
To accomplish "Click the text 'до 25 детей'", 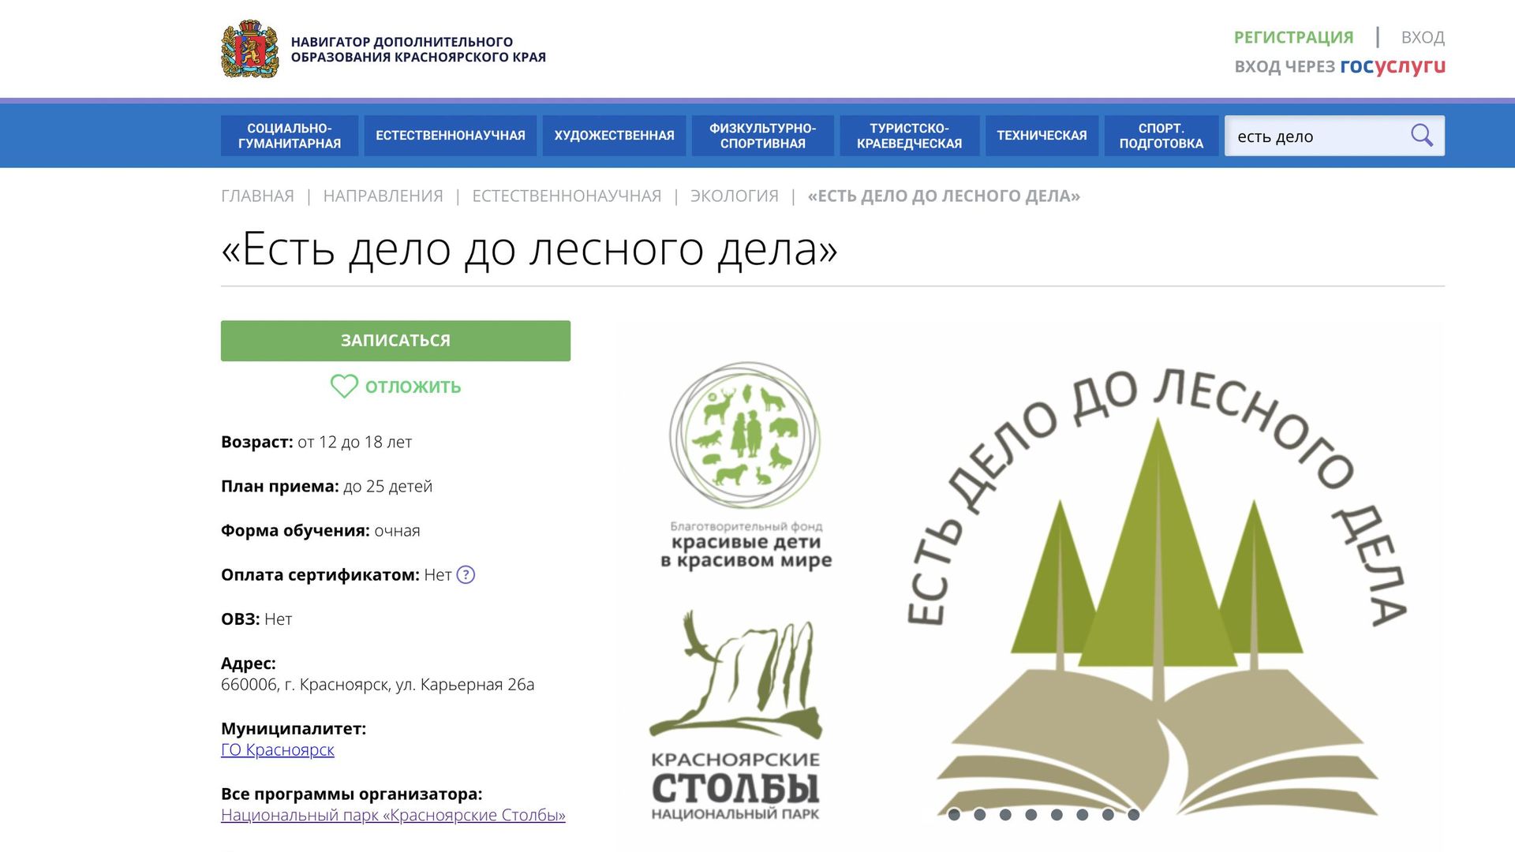I will (x=388, y=486).
